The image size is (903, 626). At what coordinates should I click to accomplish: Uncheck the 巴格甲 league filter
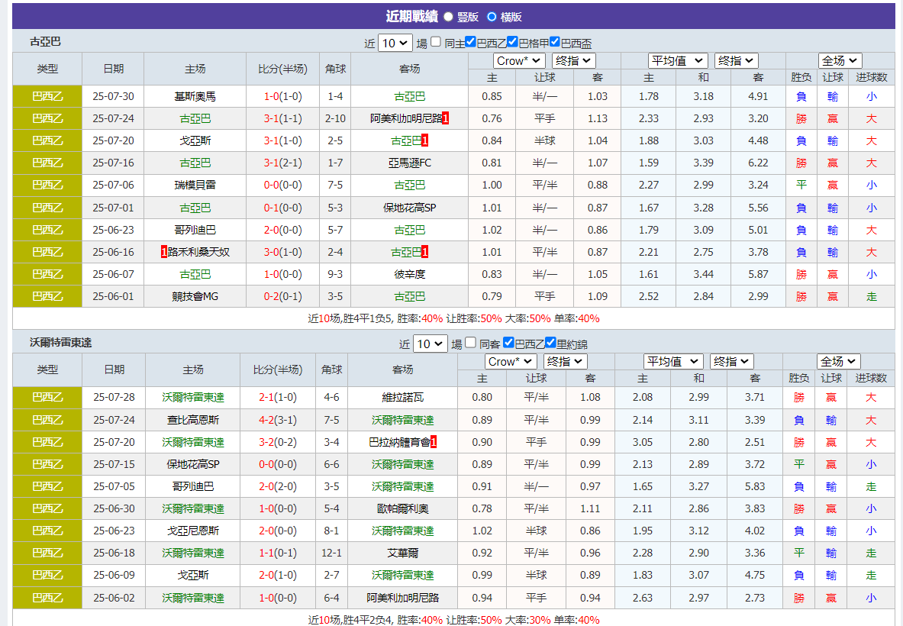(511, 42)
